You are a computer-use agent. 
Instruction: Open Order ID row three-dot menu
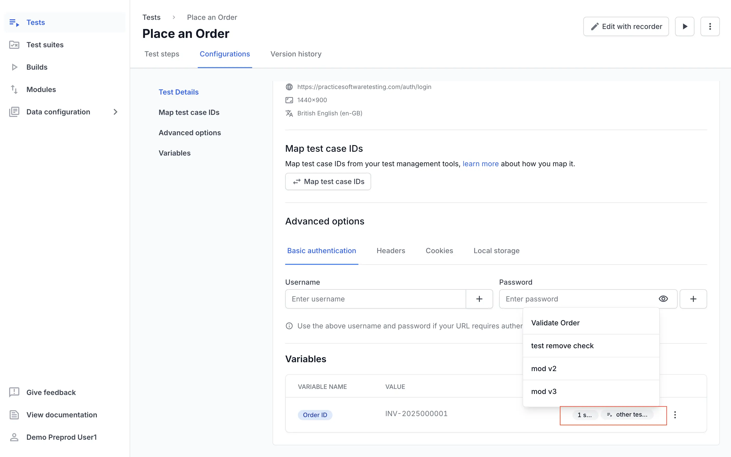tap(675, 415)
